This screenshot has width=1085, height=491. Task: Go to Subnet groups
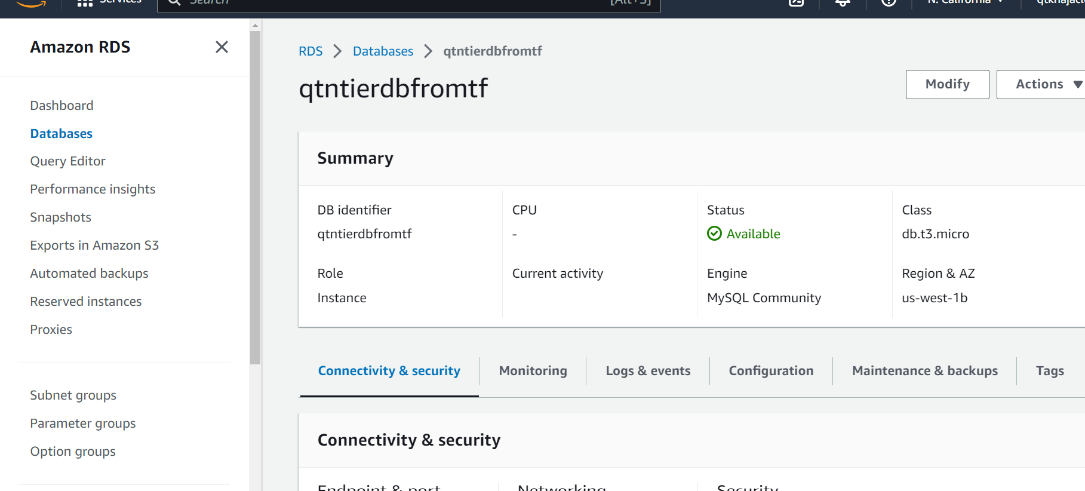coord(73,395)
